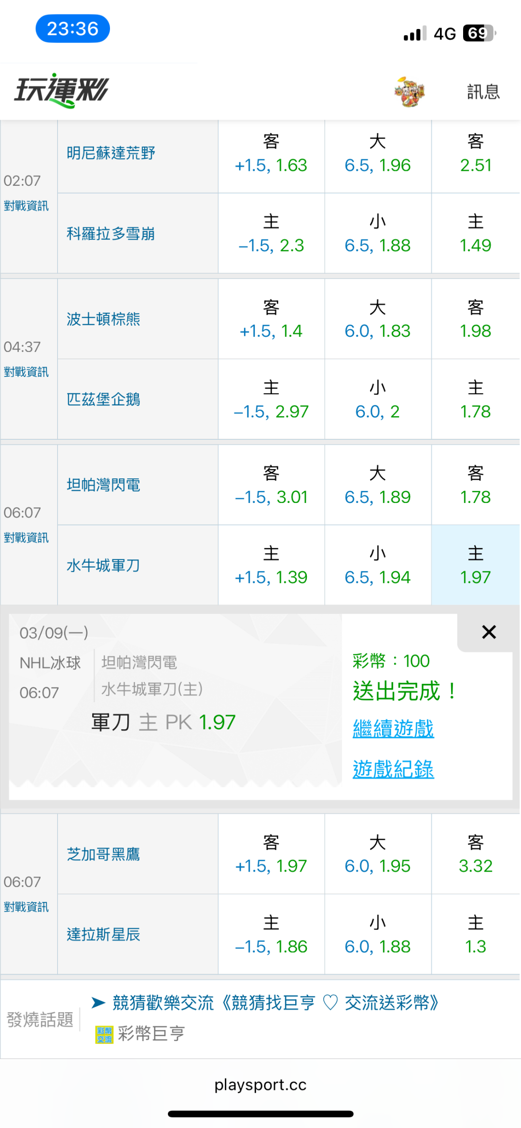The height and width of the screenshot is (1128, 521).
Task: Open 遊戲紀錄 link
Action: click(x=393, y=769)
